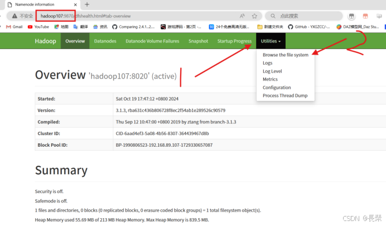
Task: Click the Heap Memory used line
Action: point(122,220)
